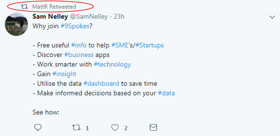This screenshot has height=136, width=280.
Task: Select the #dashboard hashtag
Action: tap(101, 84)
